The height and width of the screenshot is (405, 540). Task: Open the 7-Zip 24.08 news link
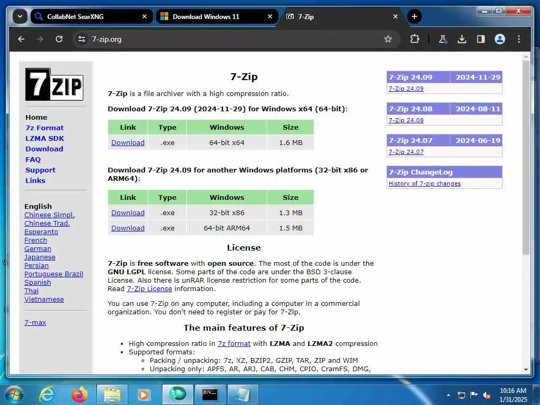[406, 121]
